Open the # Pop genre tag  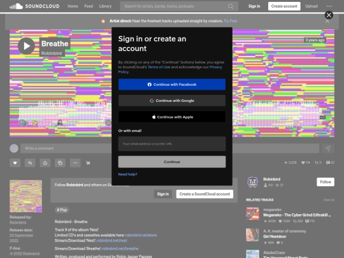pyautogui.click(x=62, y=210)
